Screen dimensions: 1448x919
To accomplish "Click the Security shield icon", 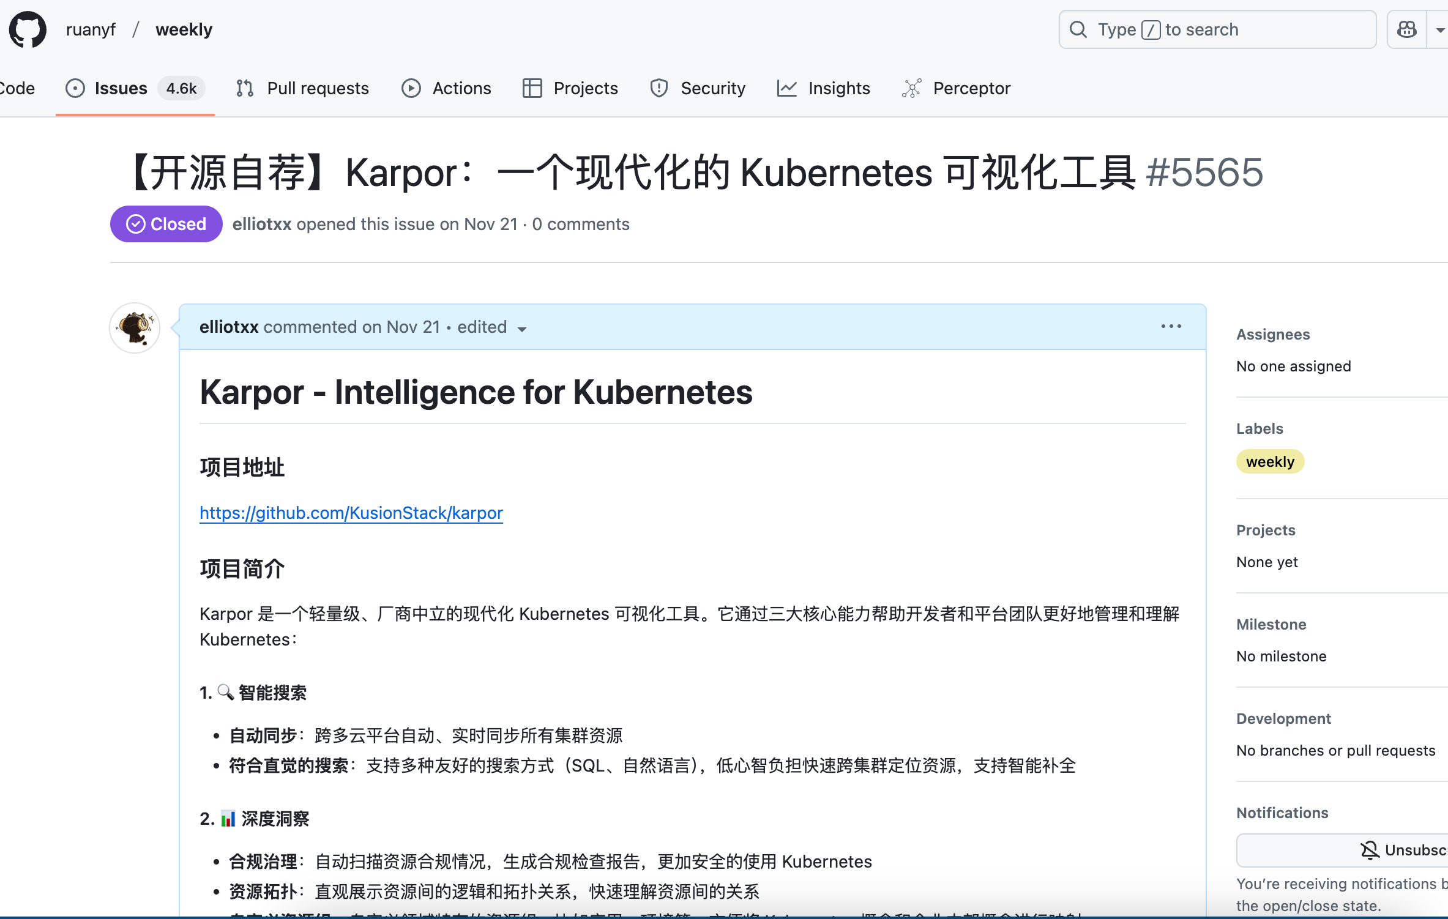I will (659, 88).
